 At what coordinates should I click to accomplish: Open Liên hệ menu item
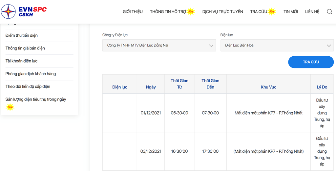click(312, 11)
